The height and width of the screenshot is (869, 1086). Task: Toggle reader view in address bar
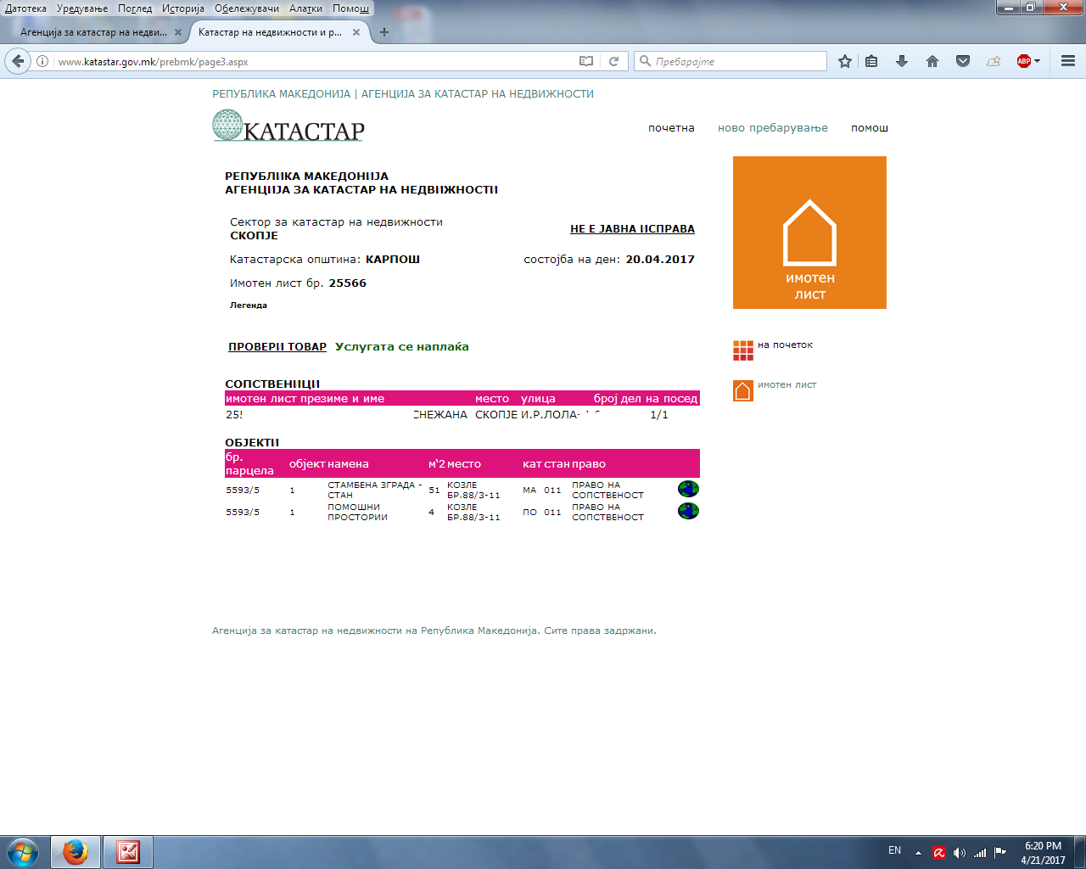point(586,61)
